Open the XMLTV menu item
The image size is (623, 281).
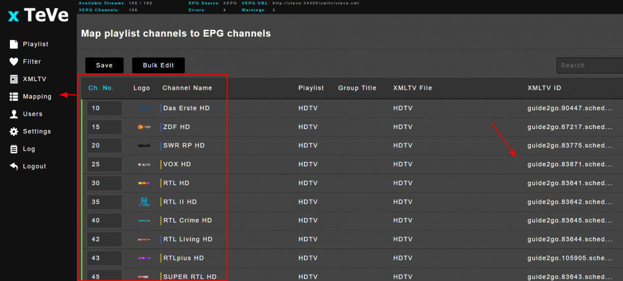tap(34, 79)
